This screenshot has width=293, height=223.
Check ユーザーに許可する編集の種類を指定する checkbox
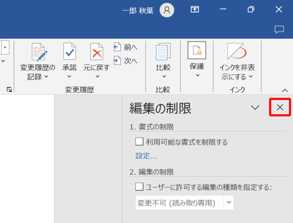139,187
